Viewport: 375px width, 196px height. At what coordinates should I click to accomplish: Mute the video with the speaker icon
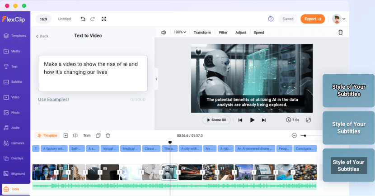pos(164,33)
